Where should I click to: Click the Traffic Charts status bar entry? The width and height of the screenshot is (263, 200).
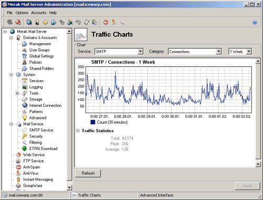coord(89,195)
